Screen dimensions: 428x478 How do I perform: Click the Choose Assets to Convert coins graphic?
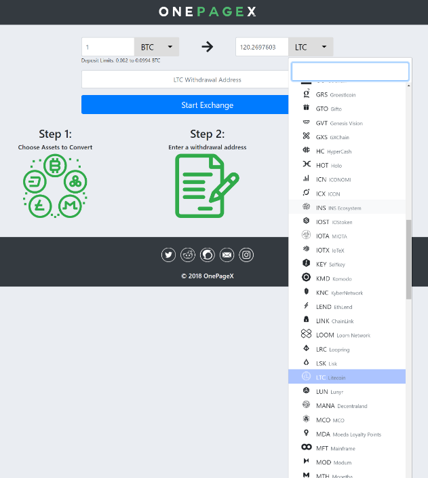(55, 186)
